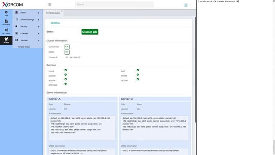
Task: Click the Connection OK button
Action: coord(67,47)
